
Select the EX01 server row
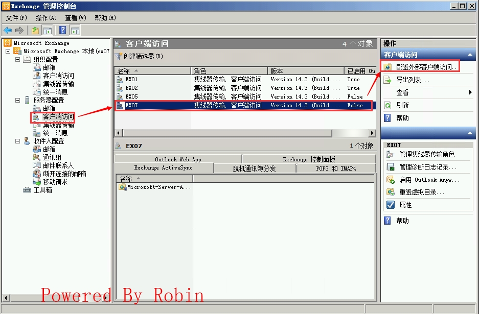(245, 79)
